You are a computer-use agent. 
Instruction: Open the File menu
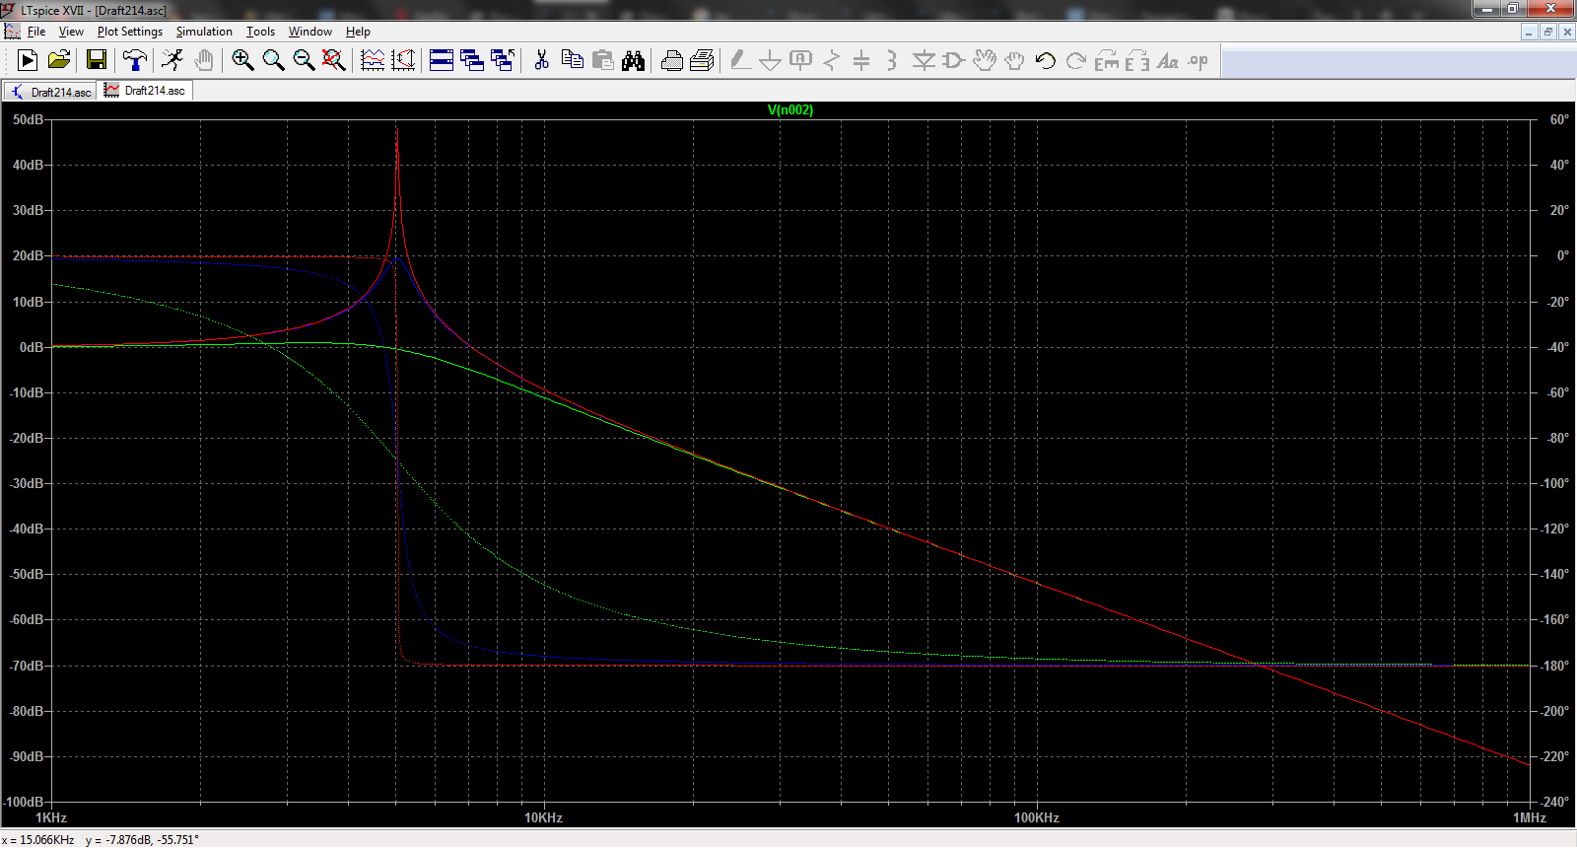[x=36, y=32]
